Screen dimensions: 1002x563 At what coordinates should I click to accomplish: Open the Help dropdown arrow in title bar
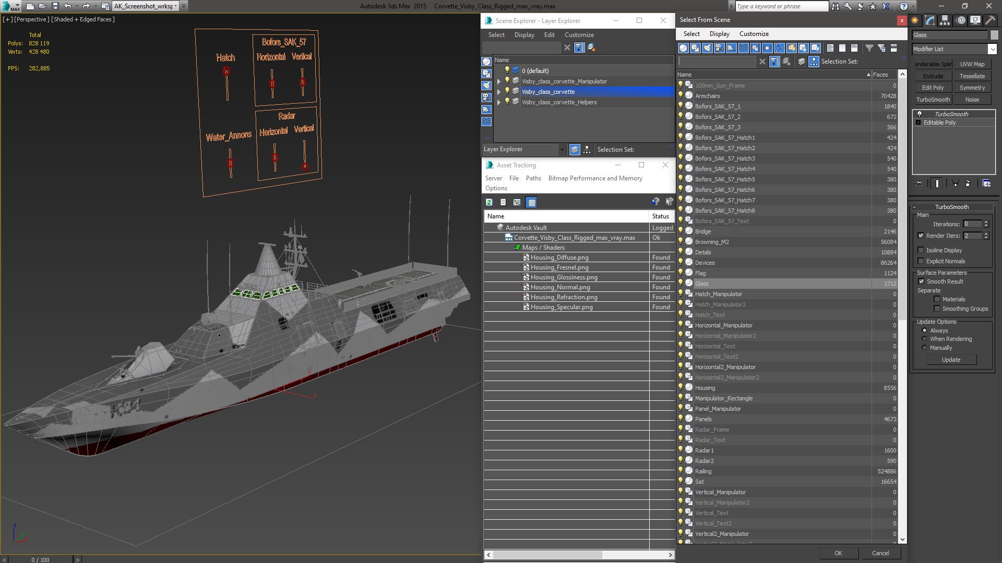(913, 6)
